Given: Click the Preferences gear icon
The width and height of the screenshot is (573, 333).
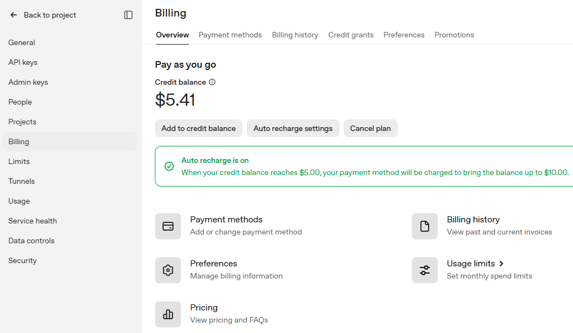Looking at the screenshot, I should coord(168,270).
